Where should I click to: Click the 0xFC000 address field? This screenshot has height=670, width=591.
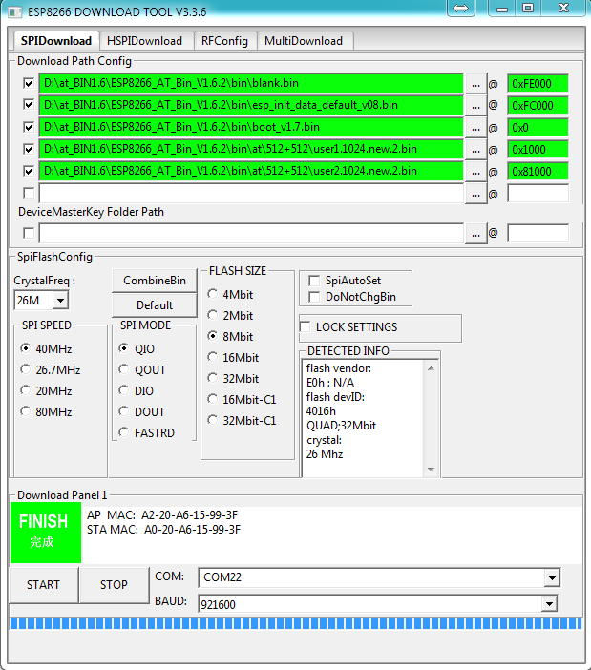pyautogui.click(x=538, y=106)
